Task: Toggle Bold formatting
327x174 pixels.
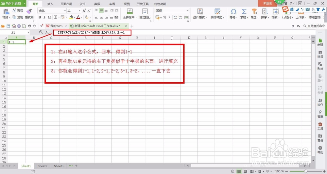Action: (40, 17)
